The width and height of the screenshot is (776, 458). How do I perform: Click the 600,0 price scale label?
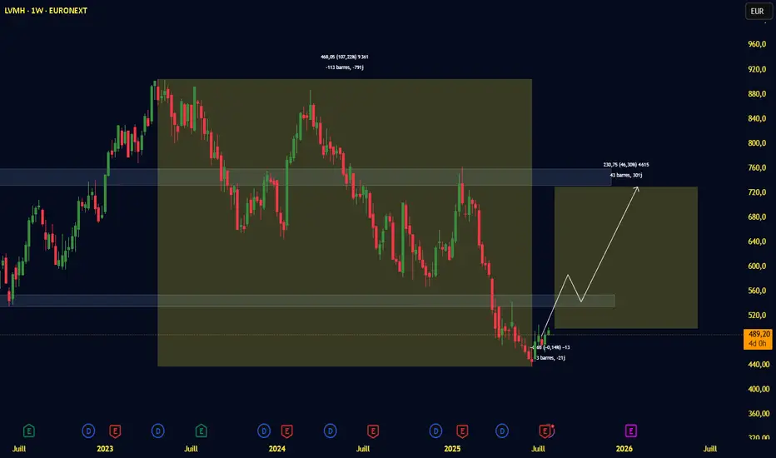tap(757, 266)
